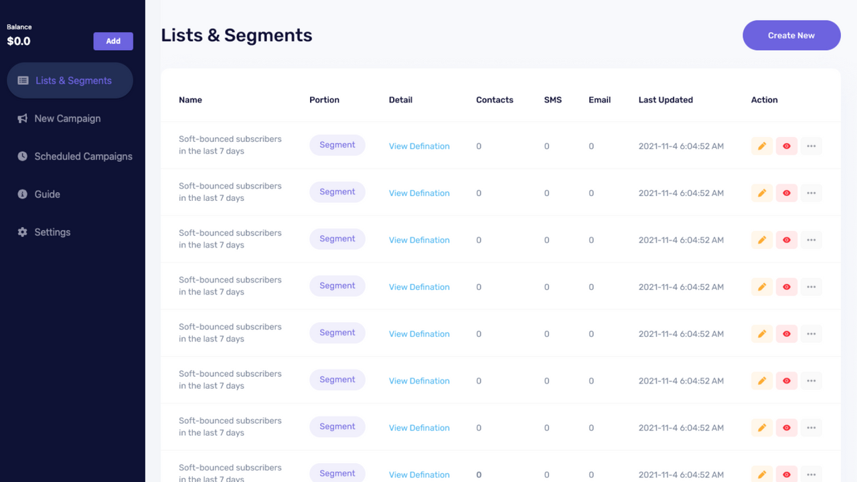Image resolution: width=857 pixels, height=482 pixels.
Task: Click the pencil edit icon on the last visible row
Action: click(x=761, y=474)
